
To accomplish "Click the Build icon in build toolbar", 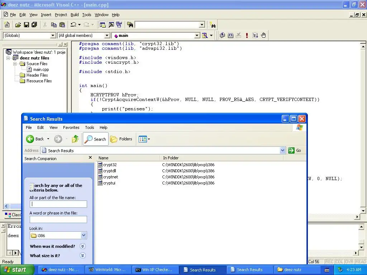I will [230, 35].
